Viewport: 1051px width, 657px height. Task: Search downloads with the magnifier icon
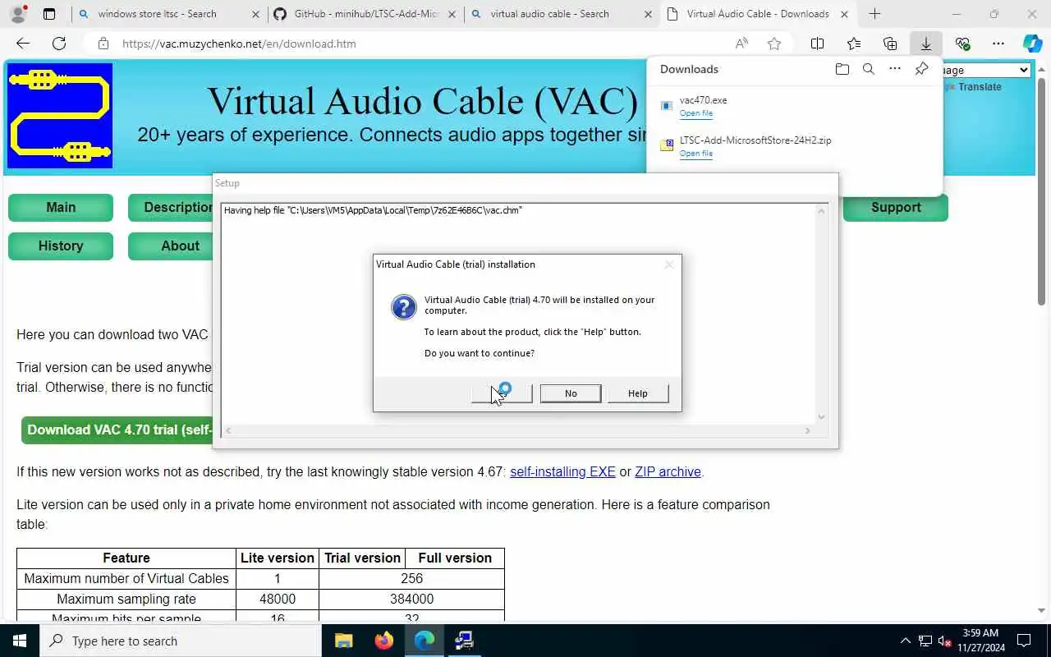tap(868, 69)
